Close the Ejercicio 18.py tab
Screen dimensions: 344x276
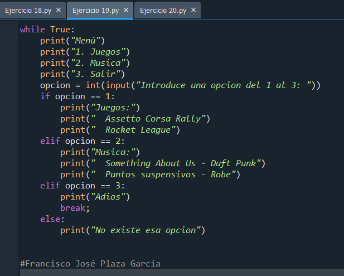tap(59, 10)
